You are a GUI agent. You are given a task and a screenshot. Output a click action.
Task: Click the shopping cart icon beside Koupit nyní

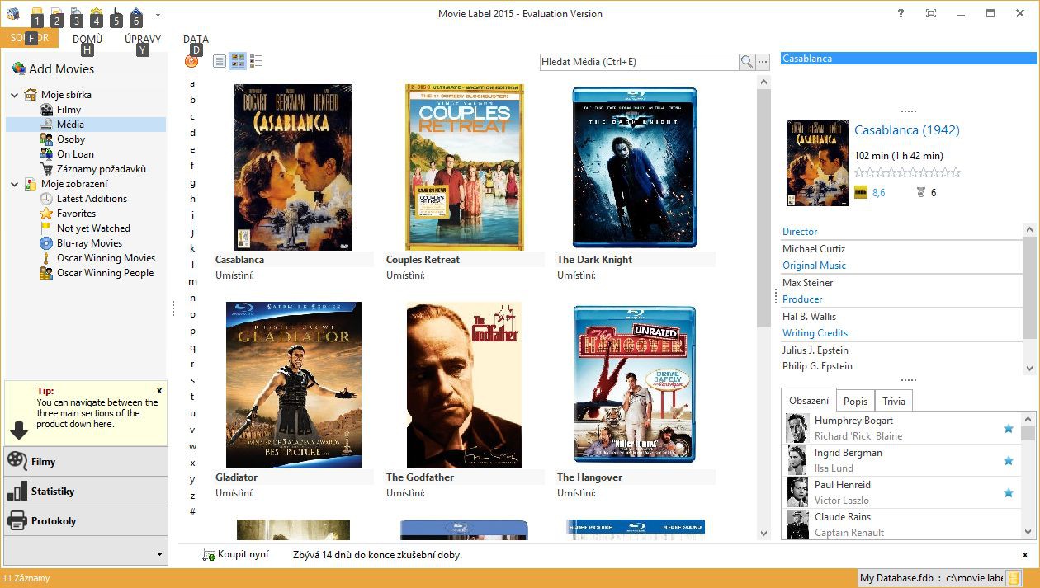pos(208,555)
